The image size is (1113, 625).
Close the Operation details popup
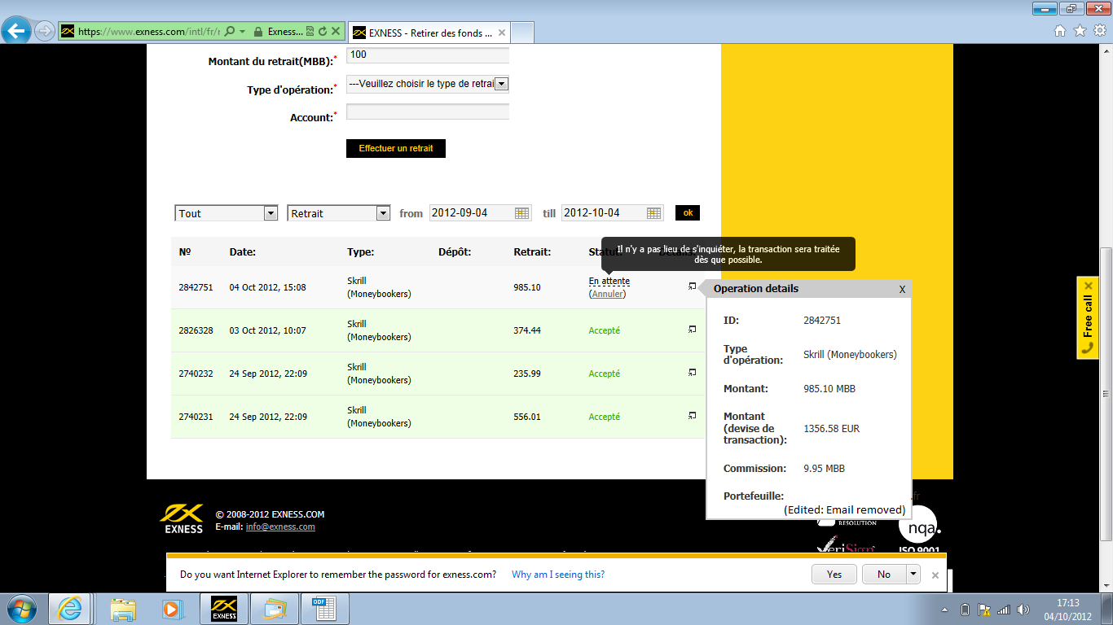click(902, 289)
